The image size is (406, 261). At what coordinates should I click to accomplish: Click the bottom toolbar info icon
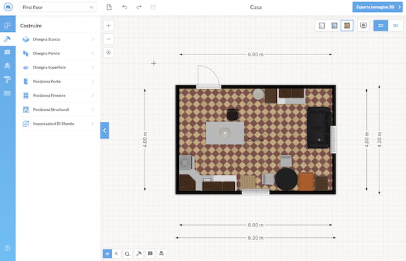tap(150, 254)
